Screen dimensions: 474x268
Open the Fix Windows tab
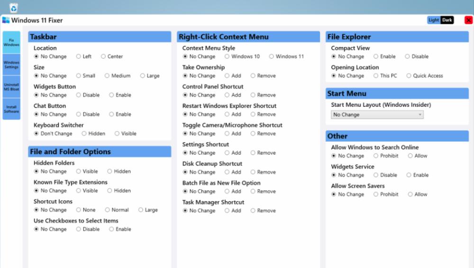(x=11, y=42)
